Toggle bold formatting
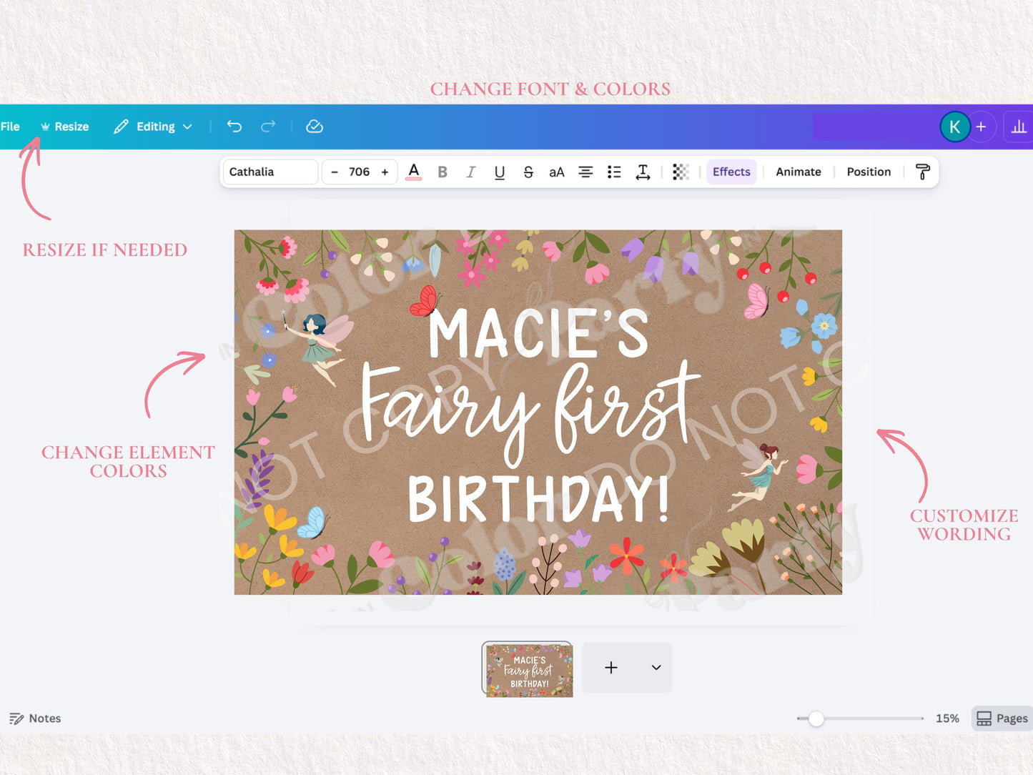 (443, 172)
